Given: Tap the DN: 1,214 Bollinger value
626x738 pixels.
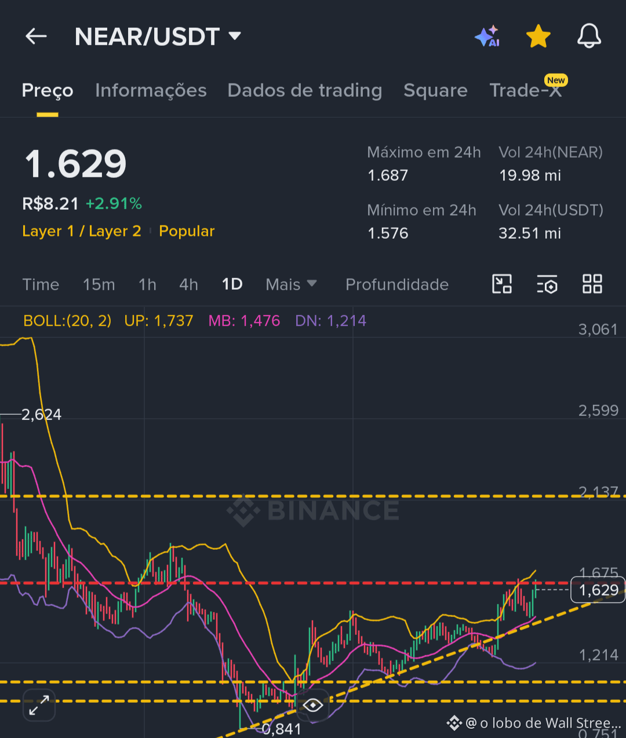Looking at the screenshot, I should (330, 321).
